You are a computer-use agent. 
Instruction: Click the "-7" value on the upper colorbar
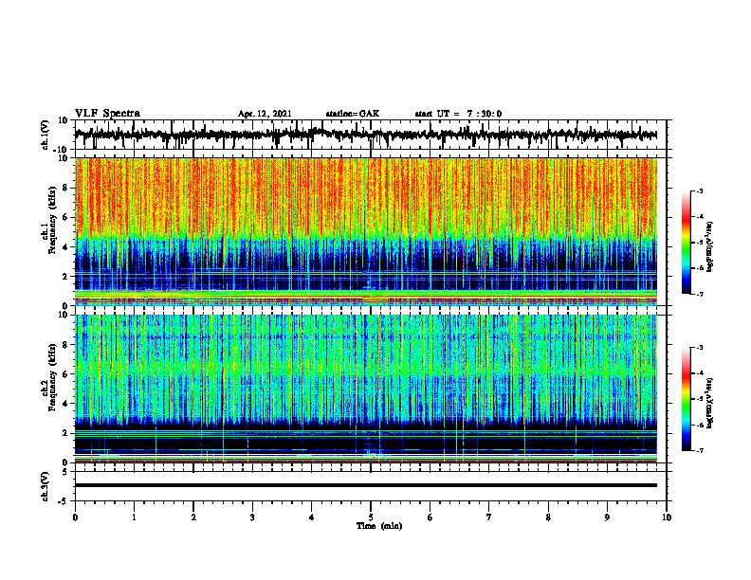tap(699, 294)
